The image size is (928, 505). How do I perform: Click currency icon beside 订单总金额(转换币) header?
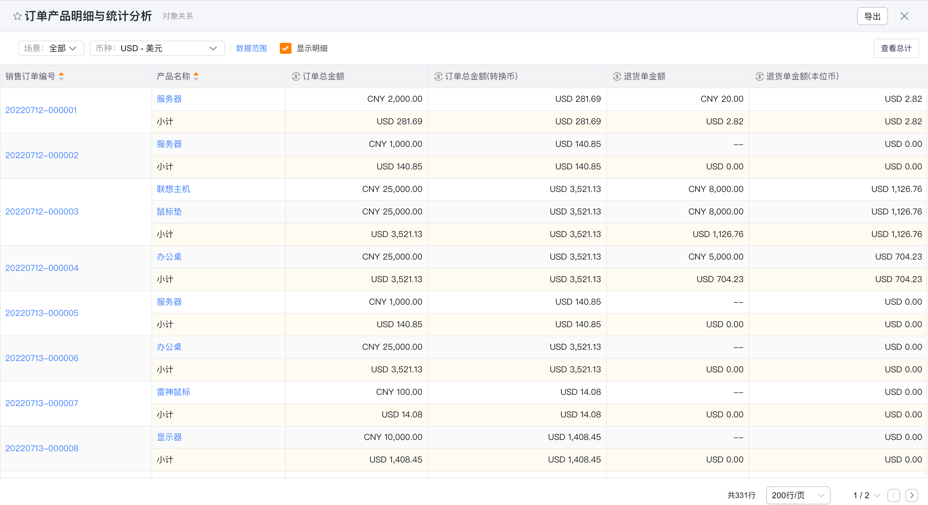coord(439,76)
